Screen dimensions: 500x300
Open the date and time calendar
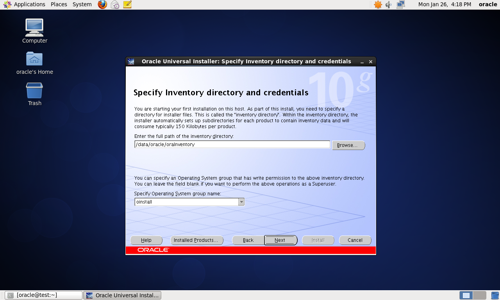tap(445, 4)
